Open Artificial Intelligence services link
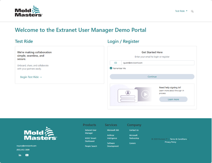 tap(112, 137)
